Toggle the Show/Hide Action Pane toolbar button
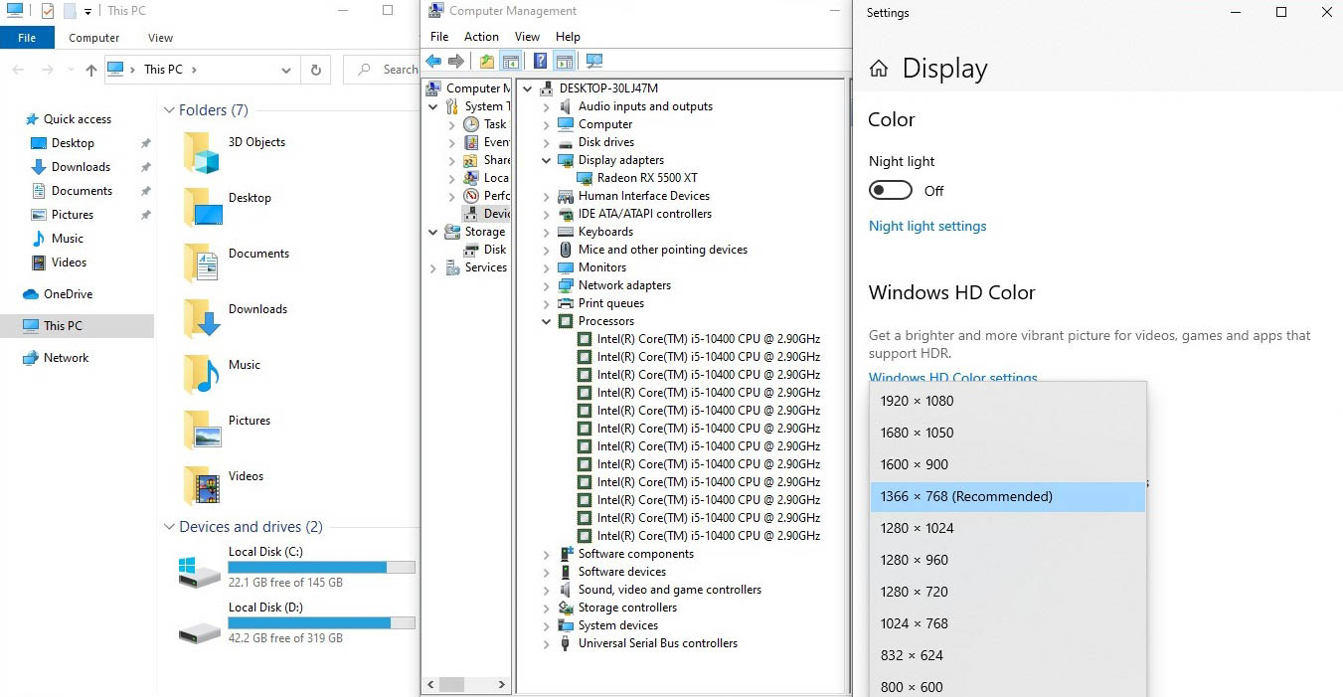 pos(565,62)
